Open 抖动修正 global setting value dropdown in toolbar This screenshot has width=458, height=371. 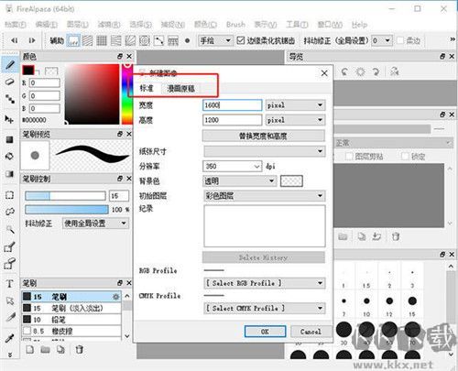pos(382,40)
